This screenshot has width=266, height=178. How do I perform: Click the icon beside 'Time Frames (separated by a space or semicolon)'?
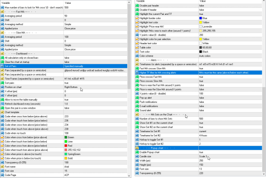(x=2, y=79)
